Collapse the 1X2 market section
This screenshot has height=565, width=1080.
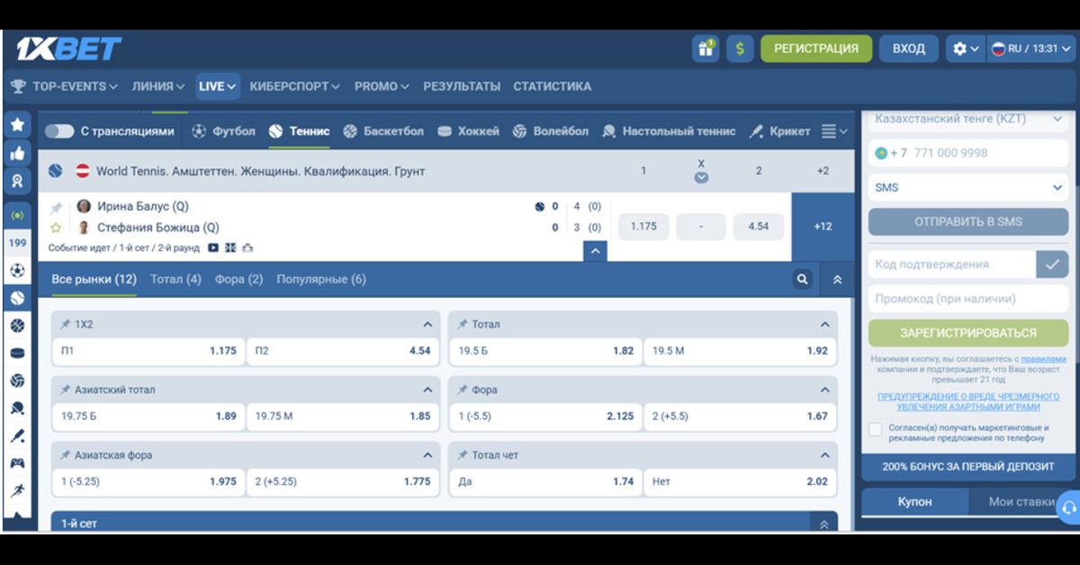(x=427, y=325)
